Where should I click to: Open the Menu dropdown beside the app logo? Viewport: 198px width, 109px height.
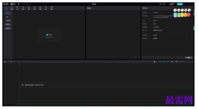tap(13, 4)
